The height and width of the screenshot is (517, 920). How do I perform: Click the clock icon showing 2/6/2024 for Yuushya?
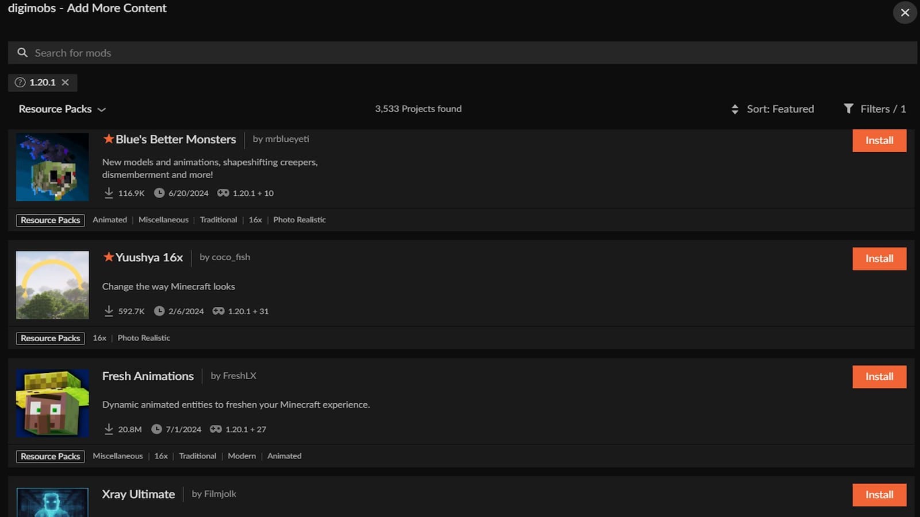[159, 311]
